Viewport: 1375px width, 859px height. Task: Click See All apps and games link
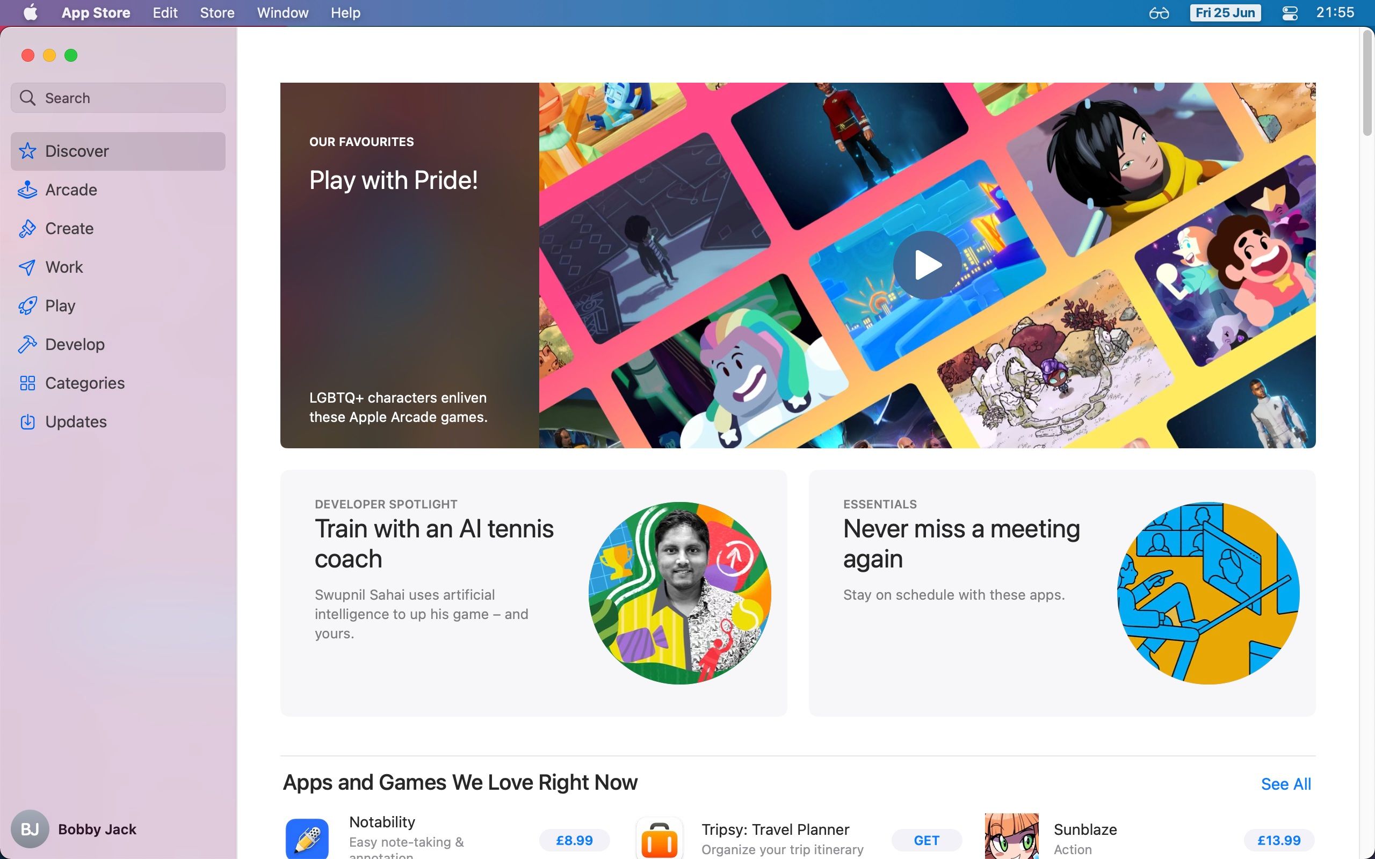[x=1285, y=783]
